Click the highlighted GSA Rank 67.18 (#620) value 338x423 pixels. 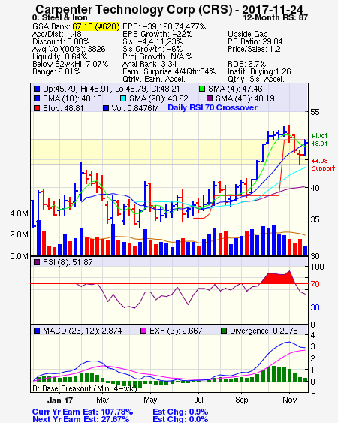tap(95, 26)
